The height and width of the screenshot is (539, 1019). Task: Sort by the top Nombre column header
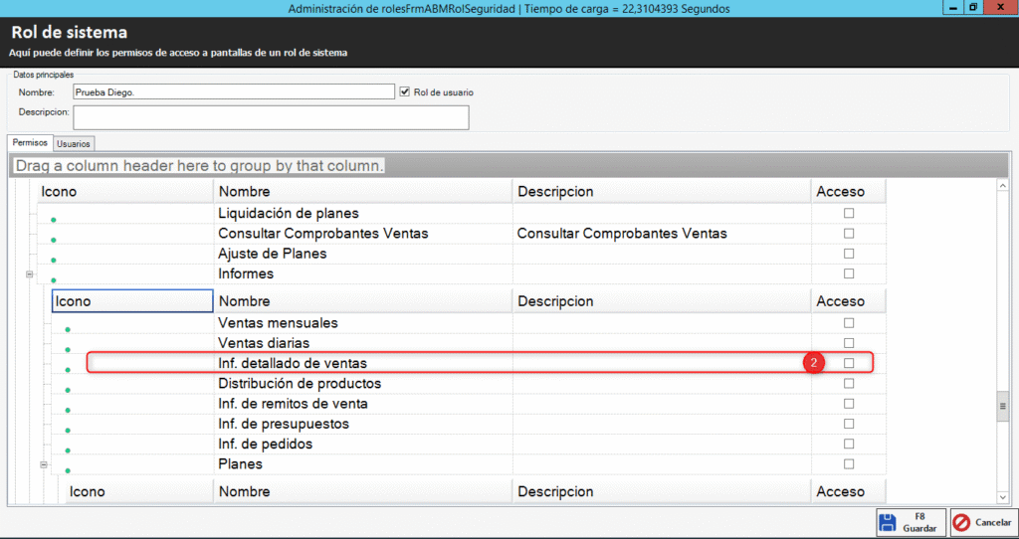(362, 191)
